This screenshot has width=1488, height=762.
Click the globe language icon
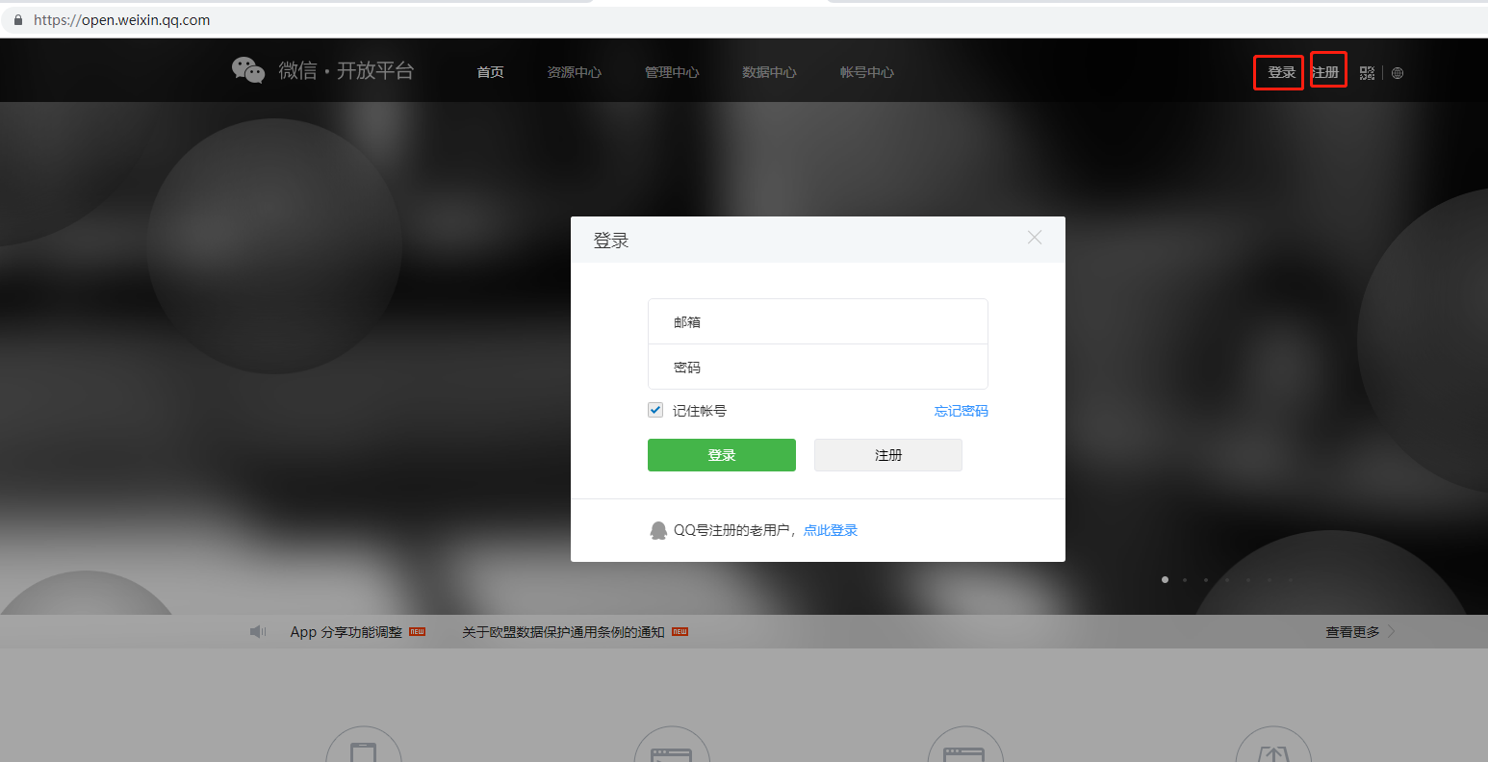pos(1398,73)
